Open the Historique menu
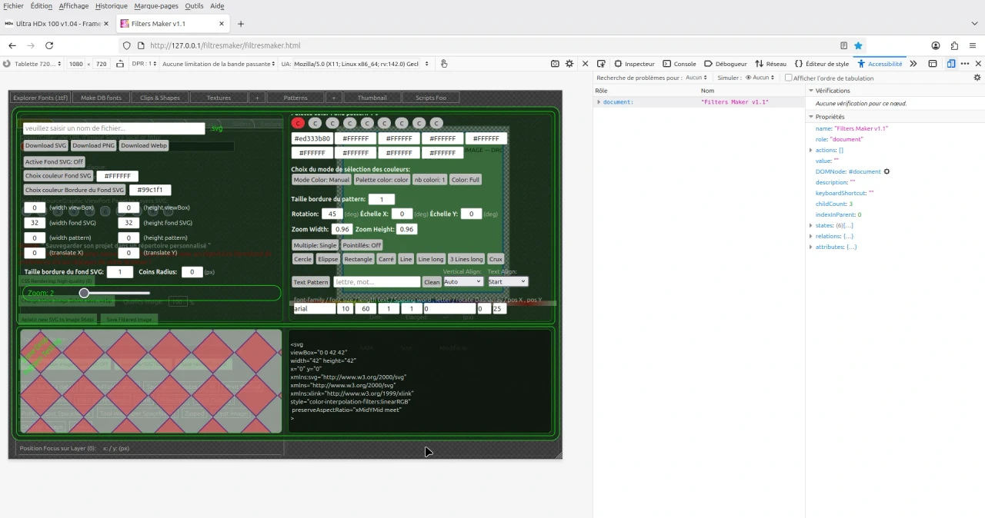 112,6
